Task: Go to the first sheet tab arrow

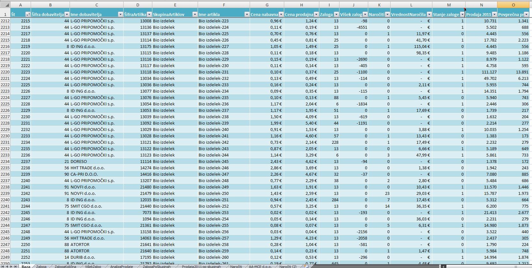Action: click(x=2, y=266)
